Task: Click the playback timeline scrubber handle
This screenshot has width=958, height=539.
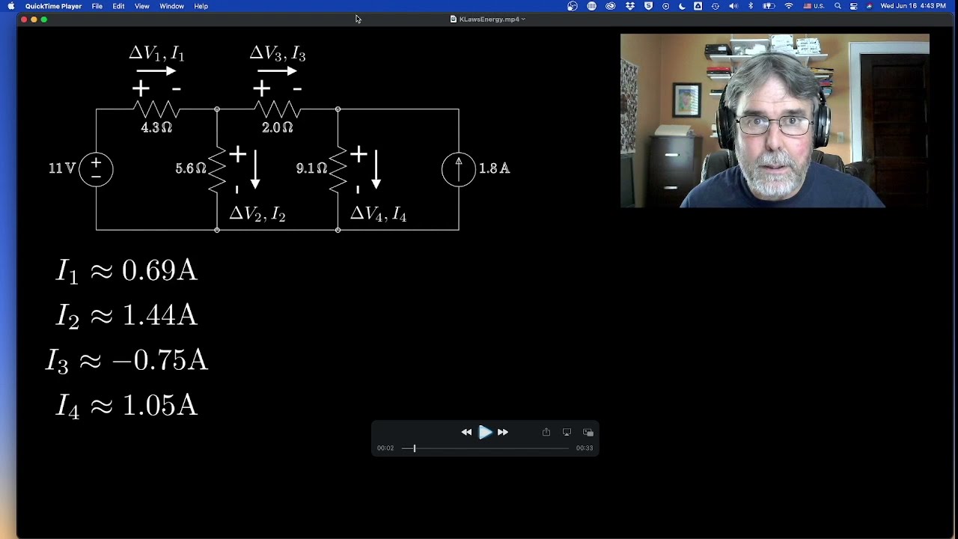Action: (414, 448)
